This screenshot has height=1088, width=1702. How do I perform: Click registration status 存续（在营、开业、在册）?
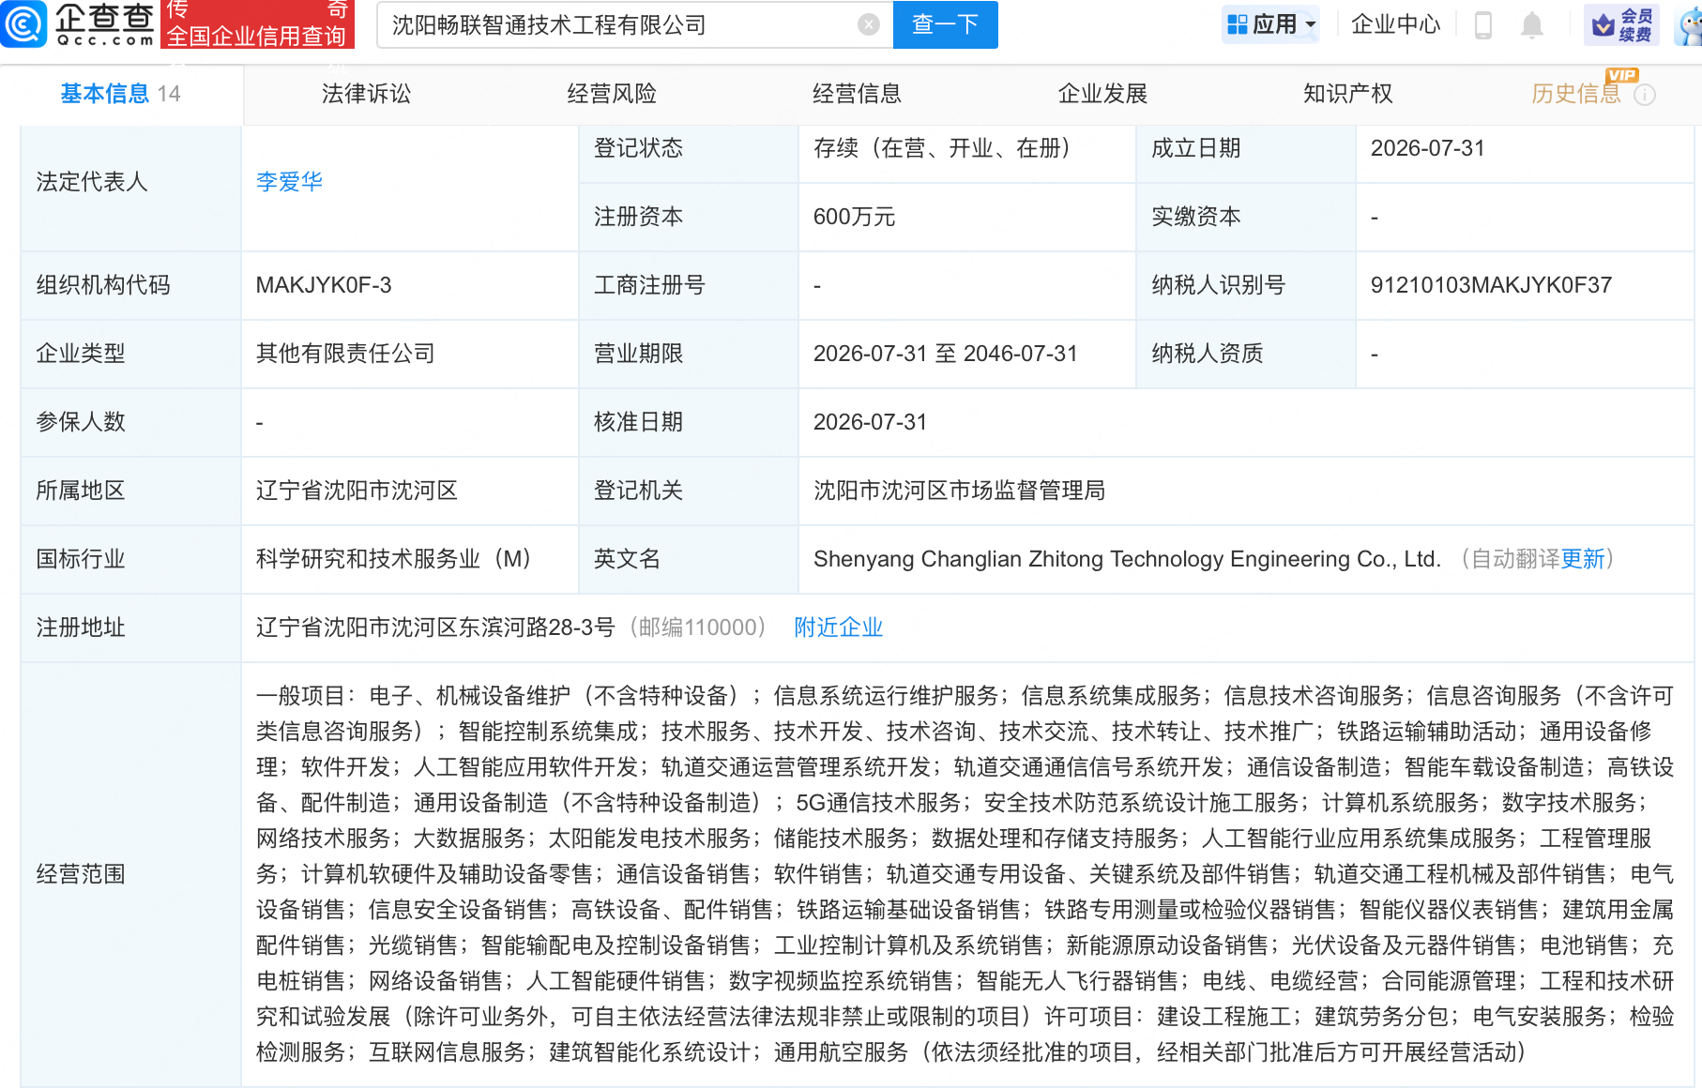[x=942, y=148]
